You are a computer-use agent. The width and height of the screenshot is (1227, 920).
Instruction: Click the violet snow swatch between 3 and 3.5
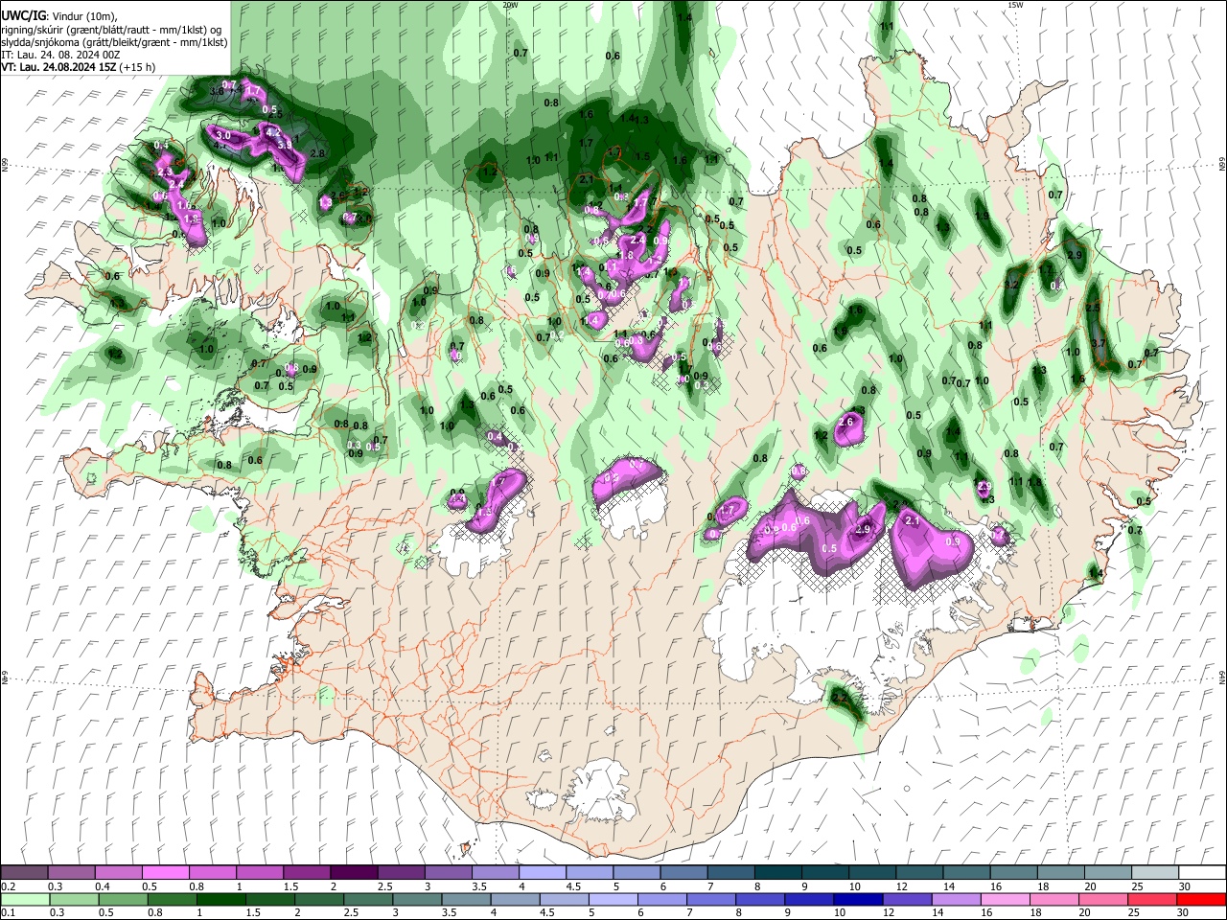[449, 873]
